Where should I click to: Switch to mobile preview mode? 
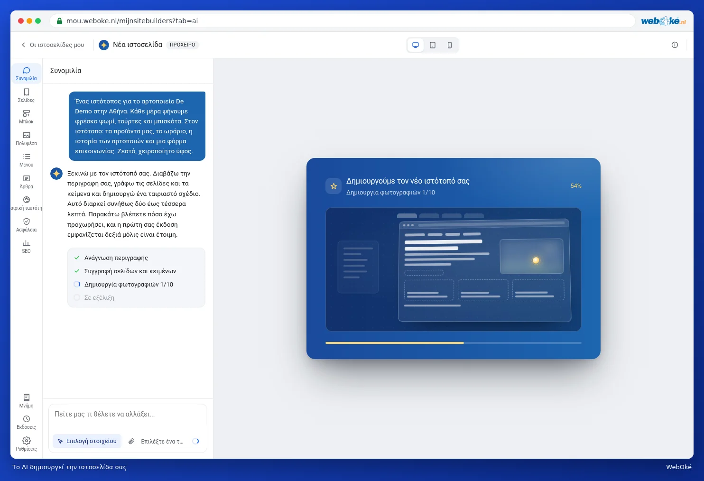[x=450, y=45]
